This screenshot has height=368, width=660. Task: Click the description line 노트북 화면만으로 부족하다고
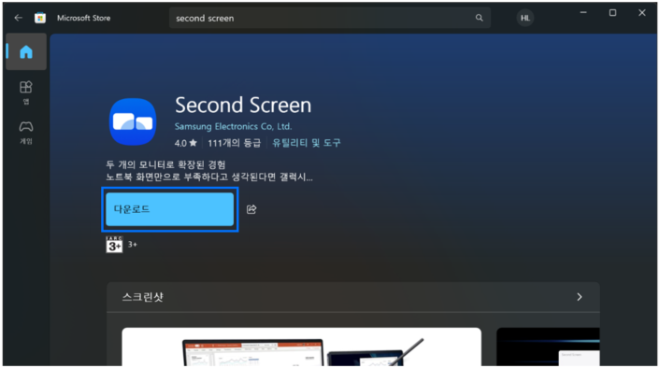209,177
